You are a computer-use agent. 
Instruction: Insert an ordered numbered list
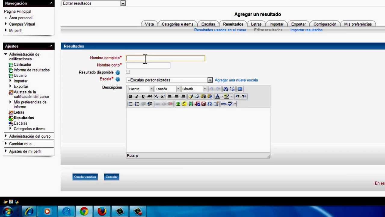pos(137,104)
